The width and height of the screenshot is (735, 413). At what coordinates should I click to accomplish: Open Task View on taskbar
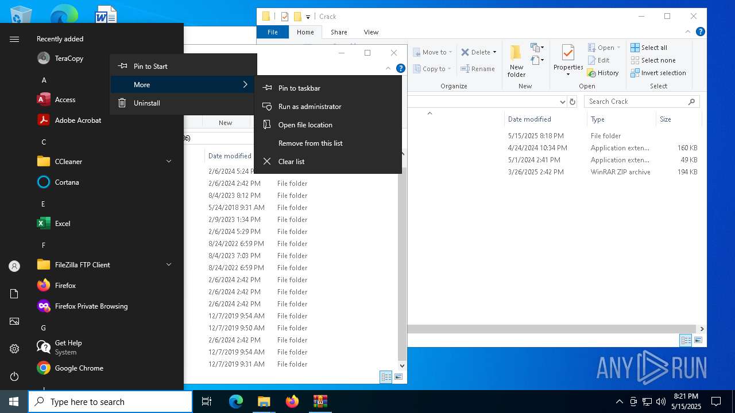[207, 402]
